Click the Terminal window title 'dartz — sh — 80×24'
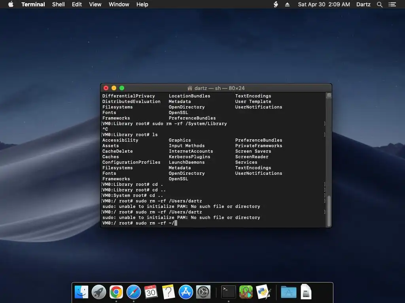Screen dimensions: 405x303 click(x=219, y=88)
